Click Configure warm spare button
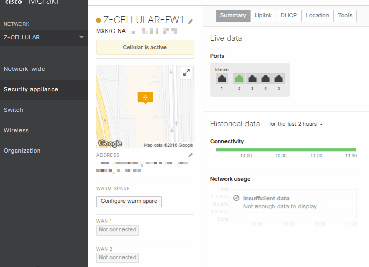369x267 pixels. (x=129, y=201)
